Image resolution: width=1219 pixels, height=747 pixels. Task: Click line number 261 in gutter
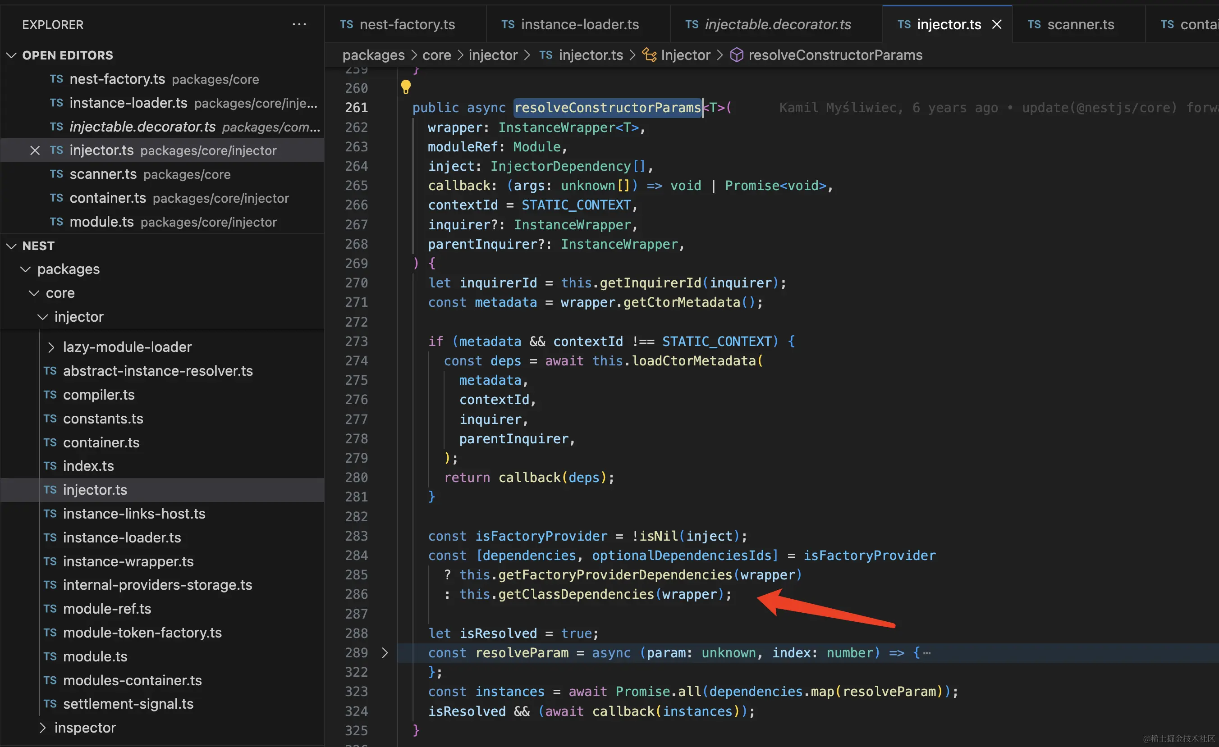click(356, 107)
